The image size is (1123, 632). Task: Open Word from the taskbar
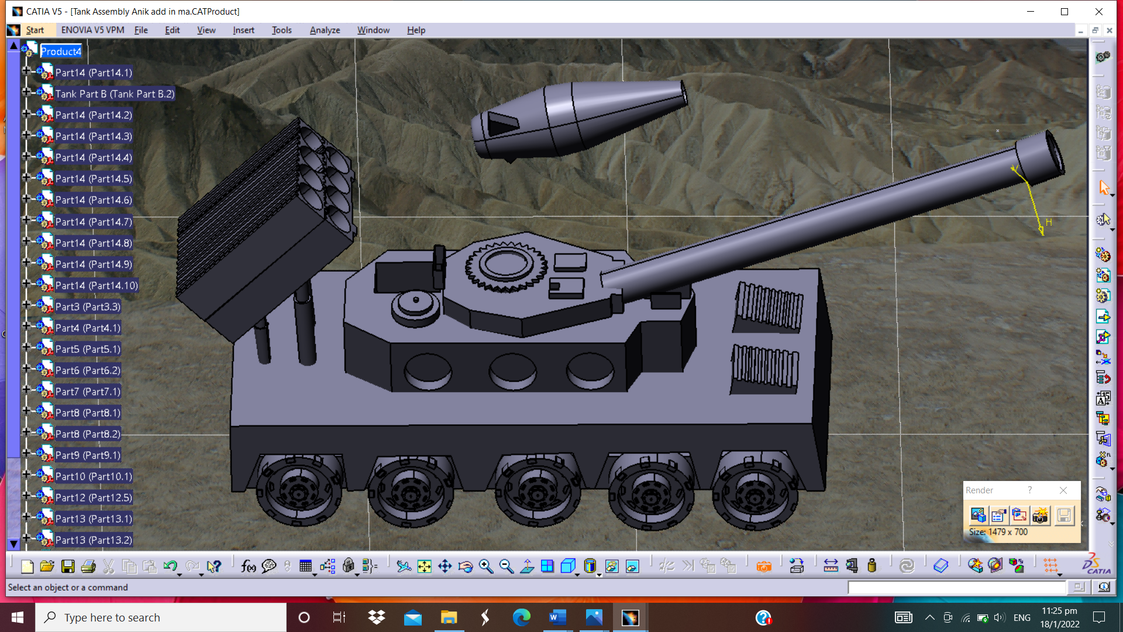click(x=557, y=617)
